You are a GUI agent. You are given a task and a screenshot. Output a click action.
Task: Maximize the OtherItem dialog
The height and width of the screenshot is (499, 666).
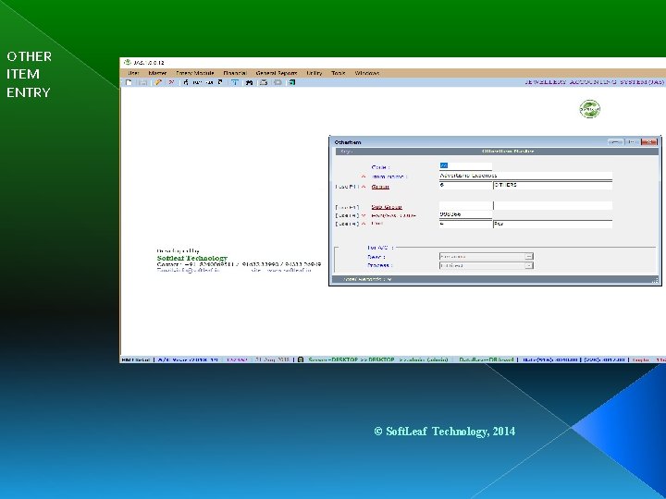click(632, 142)
